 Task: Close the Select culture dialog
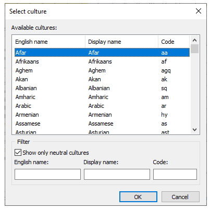click(x=199, y=11)
